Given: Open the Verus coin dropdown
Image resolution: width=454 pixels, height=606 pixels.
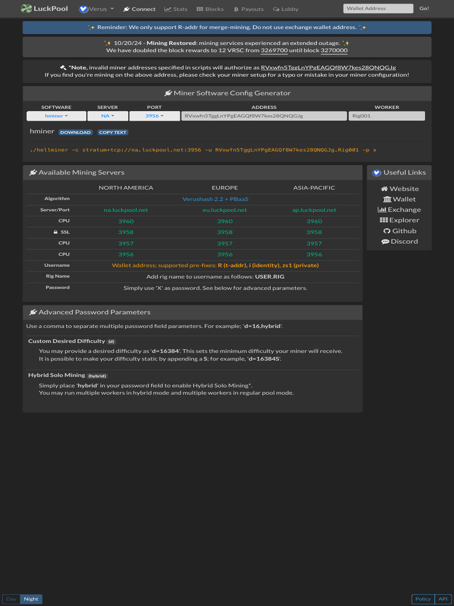Looking at the screenshot, I should coord(96,9).
